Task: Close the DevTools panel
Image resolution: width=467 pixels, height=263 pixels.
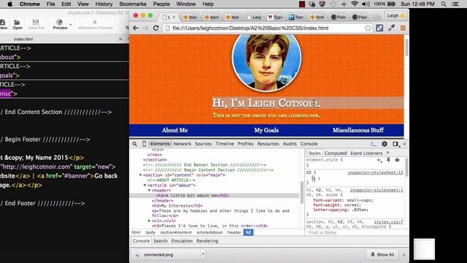Action: click(x=404, y=144)
